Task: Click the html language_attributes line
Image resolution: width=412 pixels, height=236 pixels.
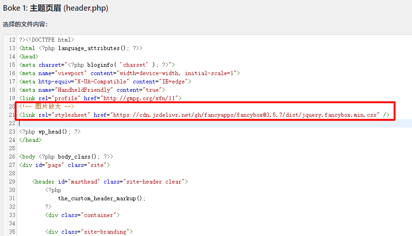Action: 81,48
